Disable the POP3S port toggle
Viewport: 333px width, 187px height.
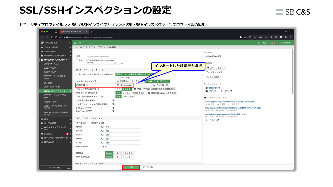tap(102, 135)
